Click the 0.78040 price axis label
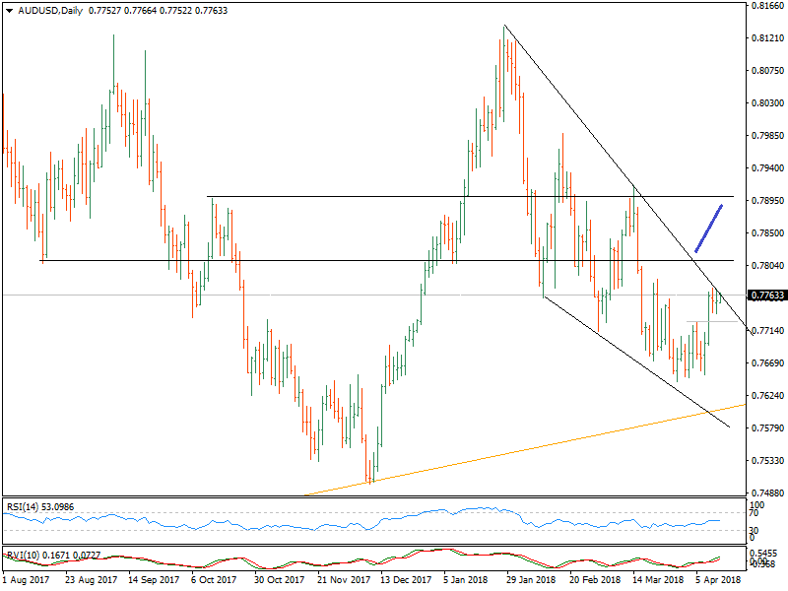 766,266
